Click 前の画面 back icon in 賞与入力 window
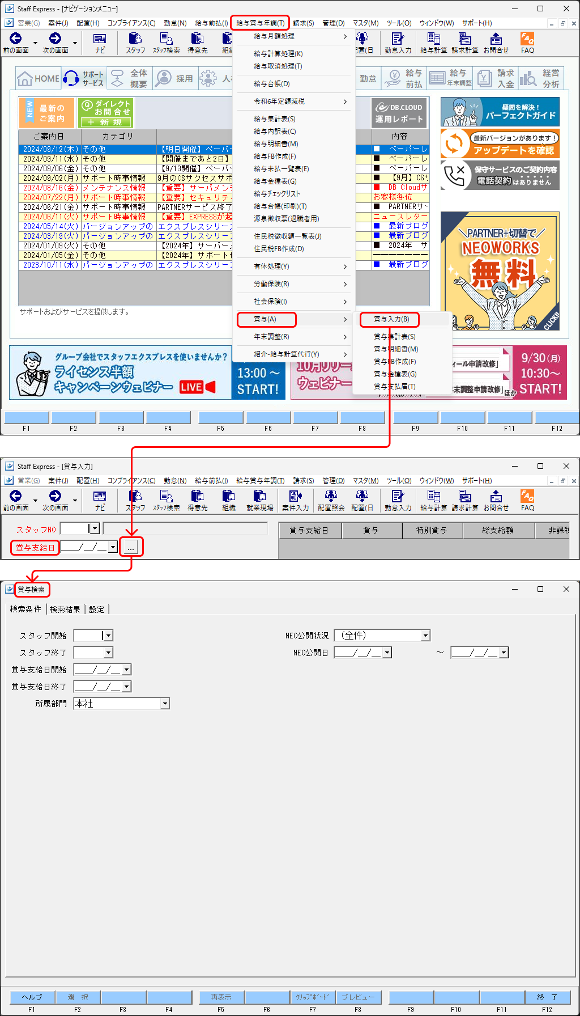The height and width of the screenshot is (1016, 580). click(16, 500)
